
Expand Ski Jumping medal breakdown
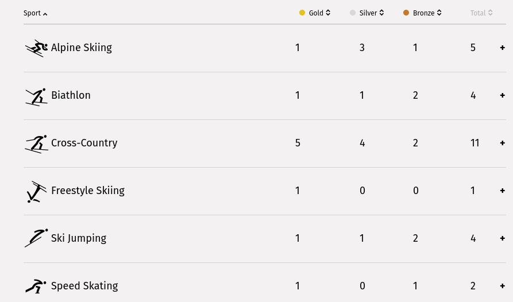503,238
